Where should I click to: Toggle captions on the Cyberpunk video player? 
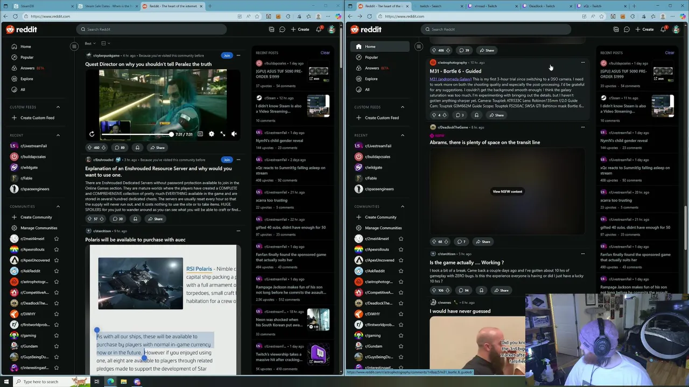click(x=200, y=134)
